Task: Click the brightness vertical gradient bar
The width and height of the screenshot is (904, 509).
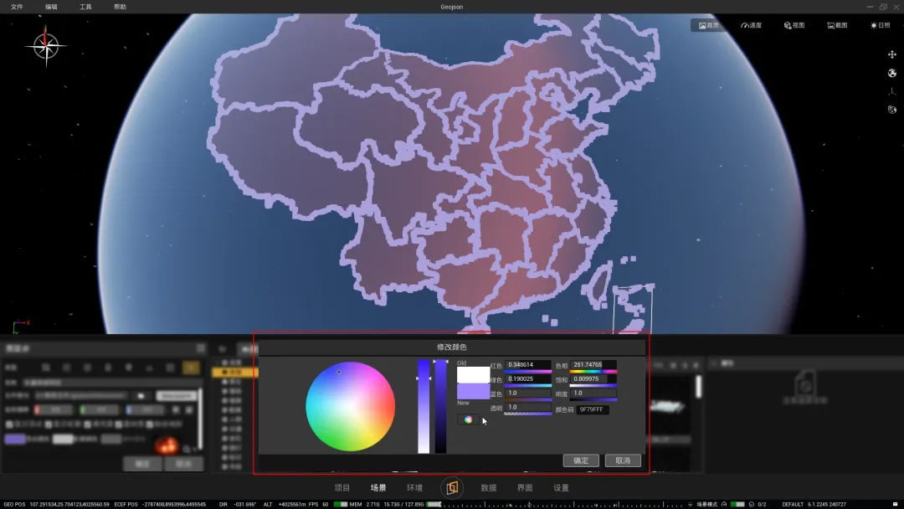Action: coord(440,406)
